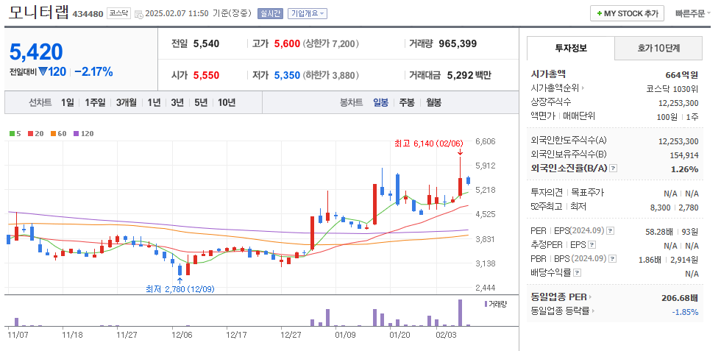Click the 전일 value 5,540

tap(206, 43)
